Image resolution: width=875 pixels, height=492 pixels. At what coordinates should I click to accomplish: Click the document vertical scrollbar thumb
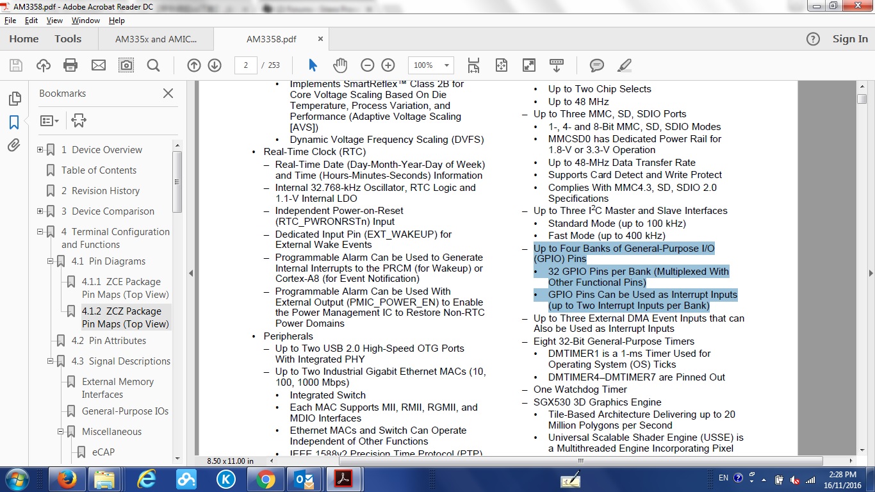tap(862, 99)
